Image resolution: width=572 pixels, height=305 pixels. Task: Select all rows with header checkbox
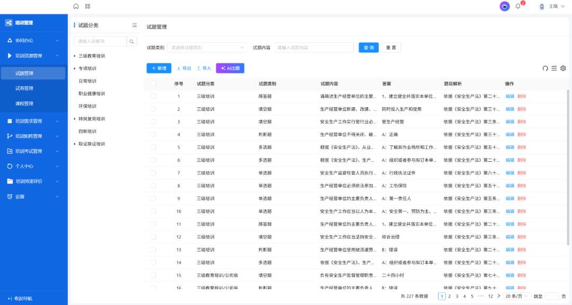(153, 84)
